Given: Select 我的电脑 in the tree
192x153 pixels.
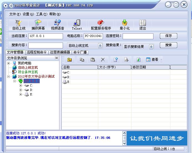Looking at the screenshot, I should pyautogui.click(x=24, y=63).
